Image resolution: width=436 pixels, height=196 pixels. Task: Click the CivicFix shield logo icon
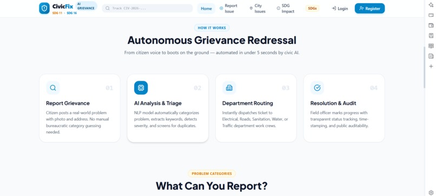tap(44, 8)
